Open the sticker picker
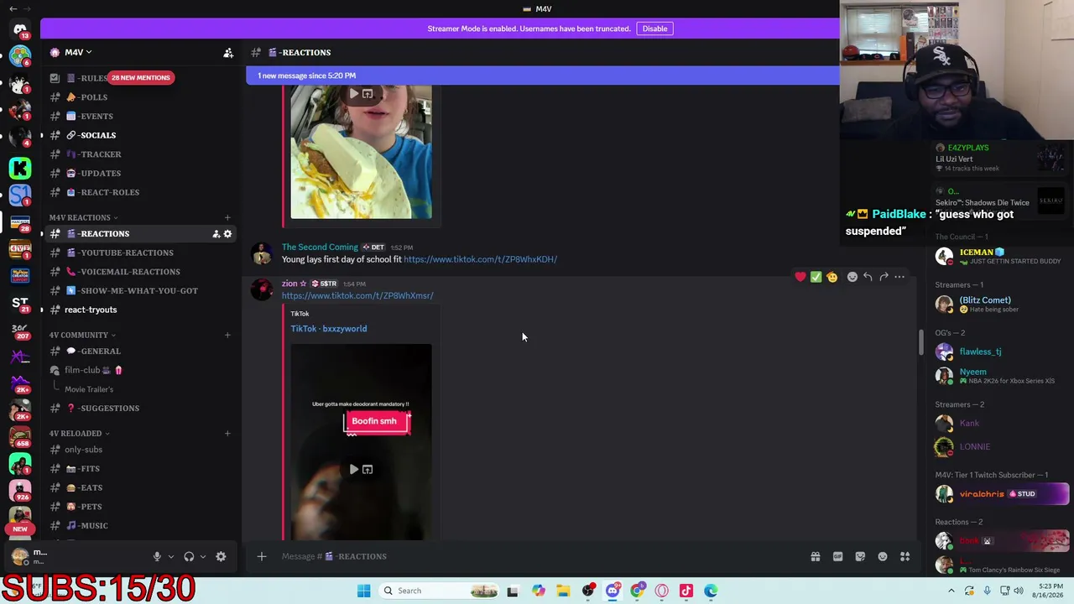1074x604 pixels. (x=860, y=556)
